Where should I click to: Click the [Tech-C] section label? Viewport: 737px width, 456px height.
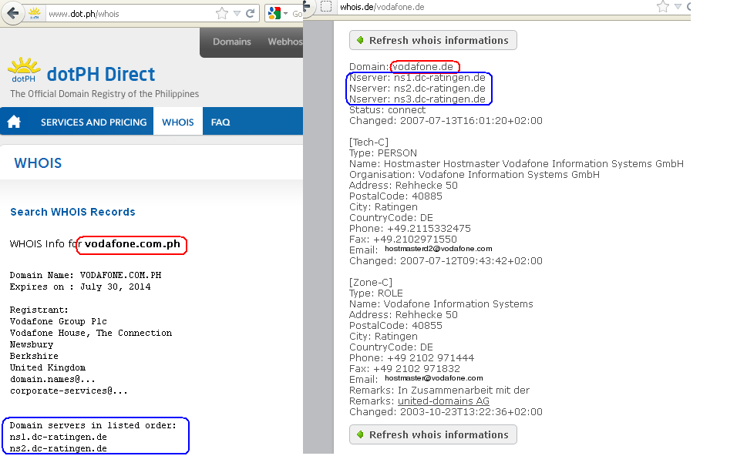pos(369,142)
